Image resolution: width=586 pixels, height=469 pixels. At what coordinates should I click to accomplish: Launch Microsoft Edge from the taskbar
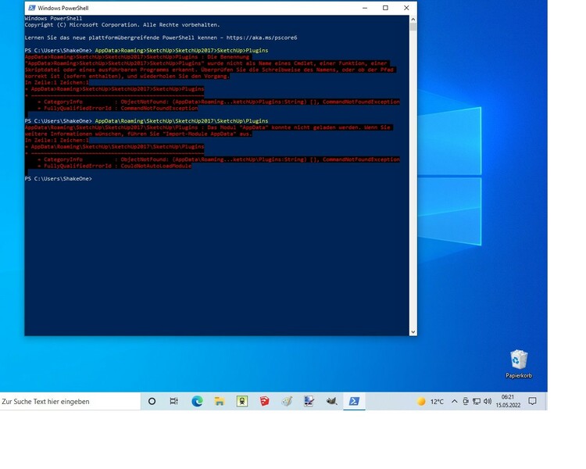[x=197, y=401]
